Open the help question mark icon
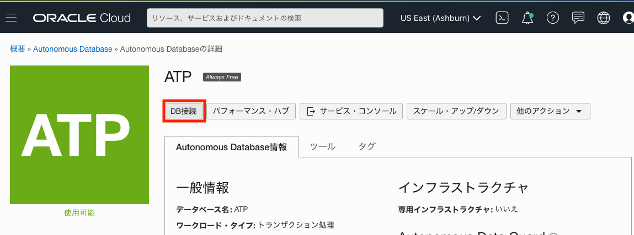This screenshot has height=235, width=634. pyautogui.click(x=553, y=18)
